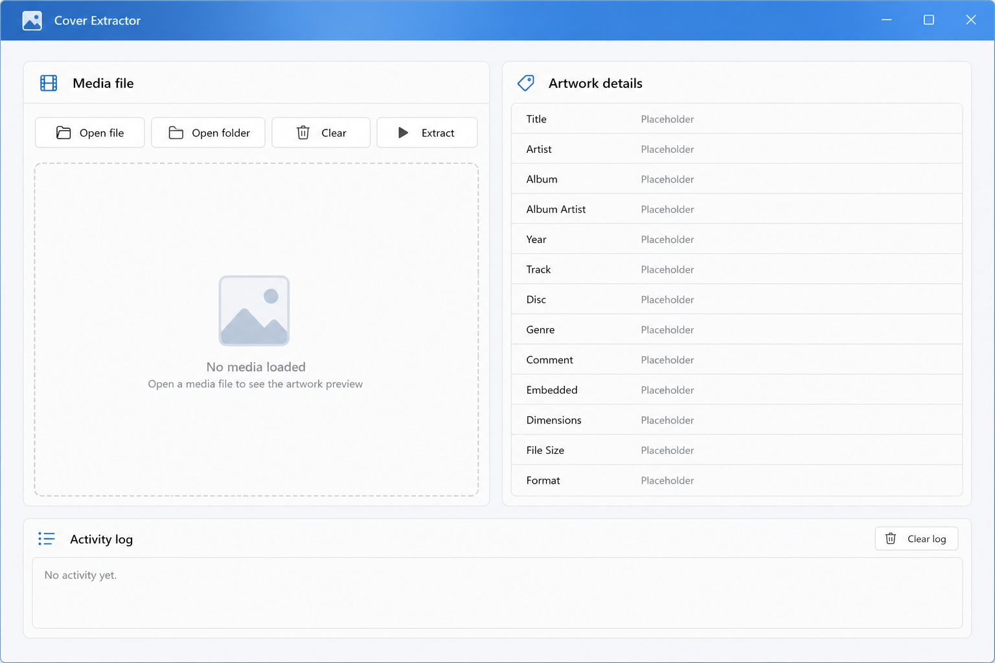
Task: Click the 'No media loaded' text
Action: coord(256,367)
